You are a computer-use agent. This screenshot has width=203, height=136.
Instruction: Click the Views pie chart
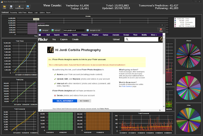click(x=188, y=88)
